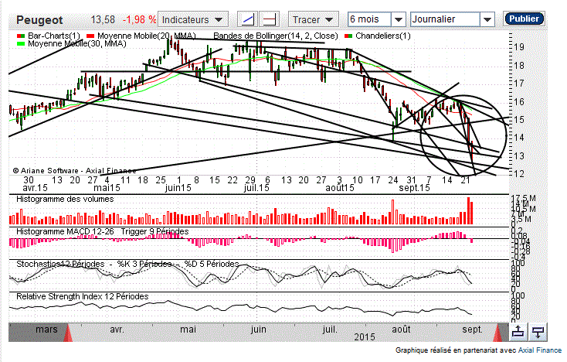Click the Chandeliers(1) legend swatch
567x362 pixels.
[x=348, y=36]
